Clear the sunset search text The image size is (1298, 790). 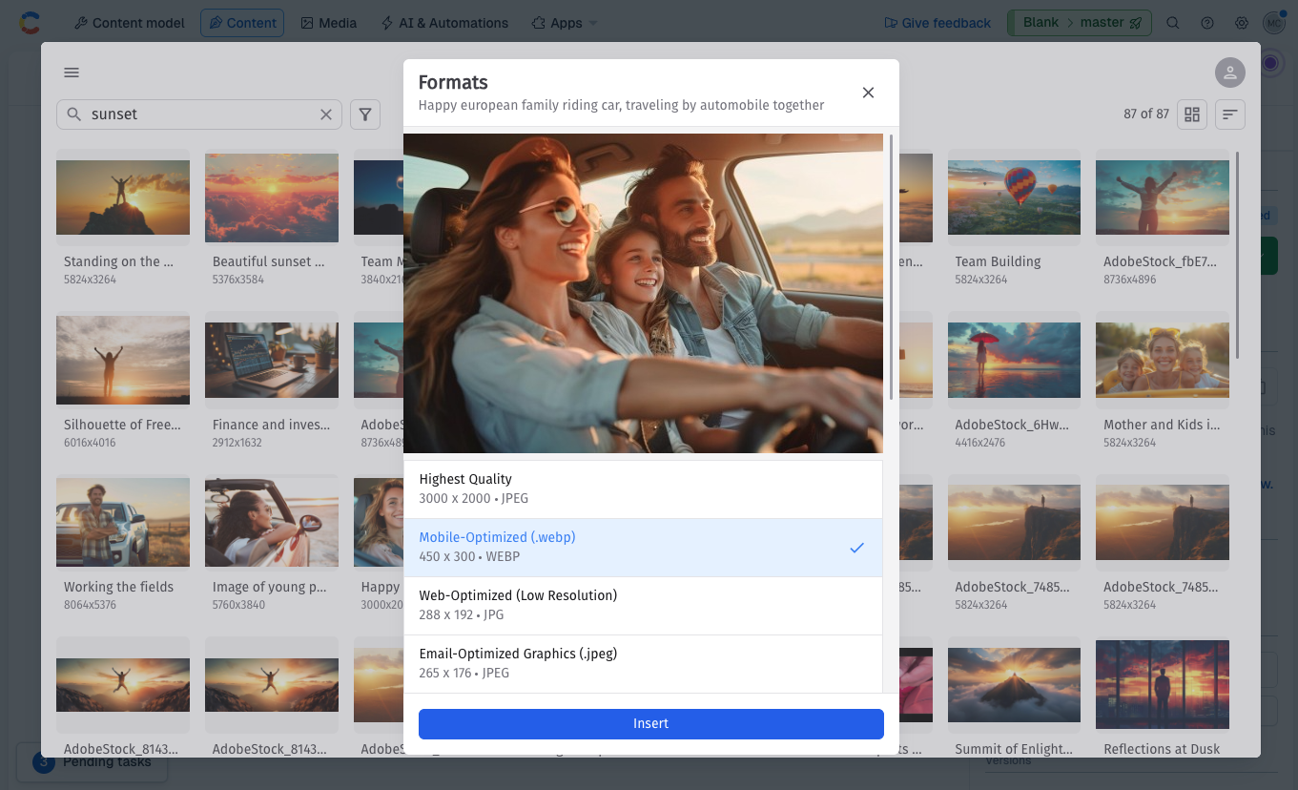pyautogui.click(x=326, y=114)
